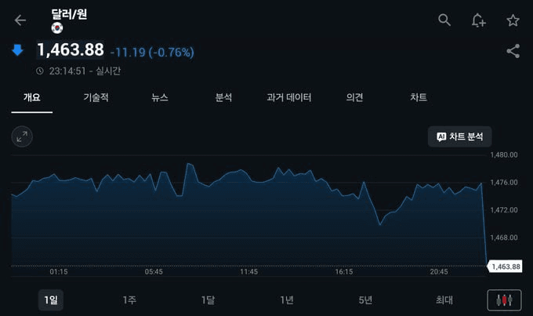Image resolution: width=533 pixels, height=316 pixels.
Task: Set the chart range to 1년
Action: coord(287,300)
